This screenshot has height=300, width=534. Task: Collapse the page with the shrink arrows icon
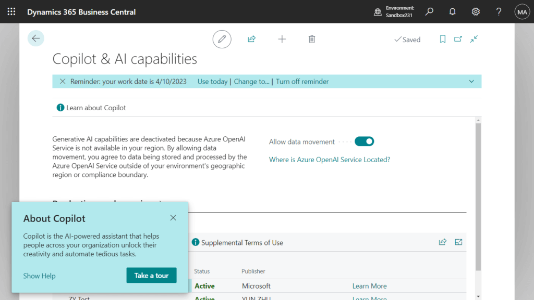pyautogui.click(x=474, y=39)
